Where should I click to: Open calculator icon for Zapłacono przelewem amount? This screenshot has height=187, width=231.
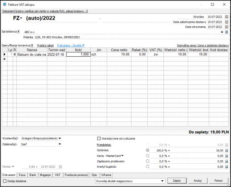click(227, 162)
